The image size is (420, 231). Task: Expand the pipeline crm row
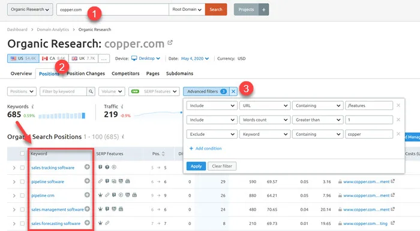click(x=14, y=196)
